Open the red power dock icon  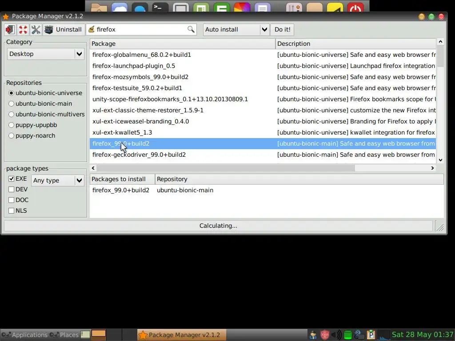(355, 7)
